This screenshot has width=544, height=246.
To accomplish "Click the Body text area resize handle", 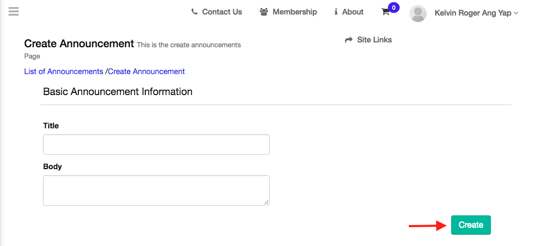I will click(x=267, y=202).
